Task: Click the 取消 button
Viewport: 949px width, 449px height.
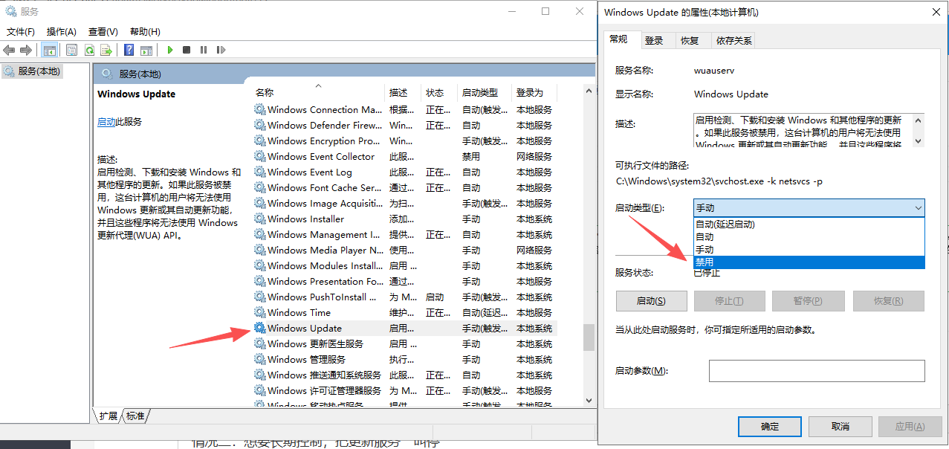Action: point(841,427)
